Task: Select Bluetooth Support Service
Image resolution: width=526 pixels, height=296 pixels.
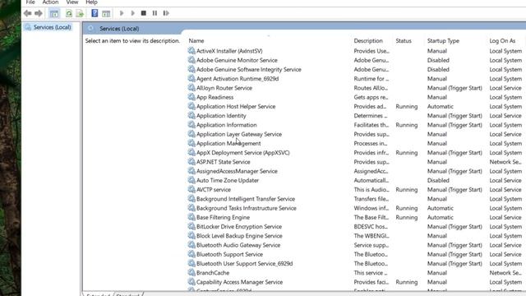Action: point(229,254)
